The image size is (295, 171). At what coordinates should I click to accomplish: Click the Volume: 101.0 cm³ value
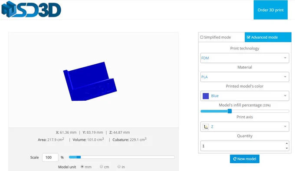[x=88, y=140]
